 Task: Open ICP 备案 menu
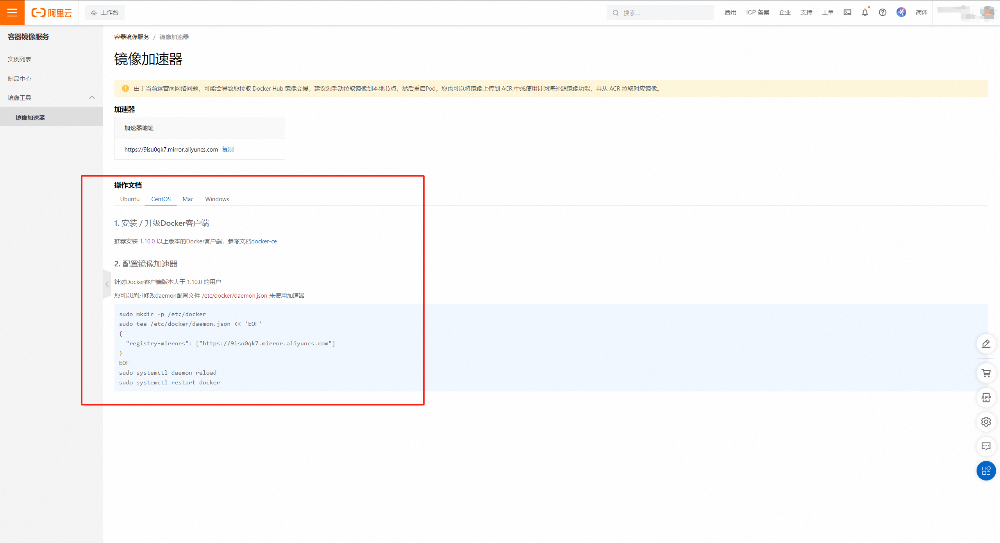(x=757, y=13)
